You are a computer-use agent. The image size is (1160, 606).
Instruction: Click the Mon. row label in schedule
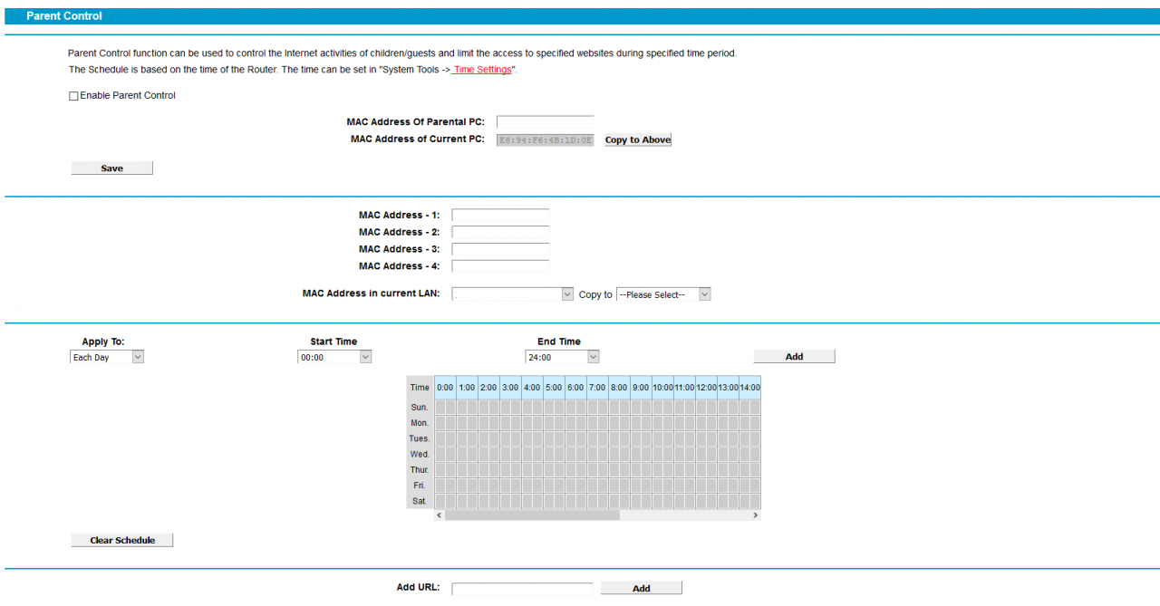[420, 423]
